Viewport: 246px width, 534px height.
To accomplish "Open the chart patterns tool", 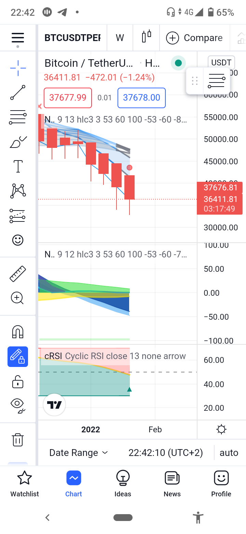I will tap(18, 191).
